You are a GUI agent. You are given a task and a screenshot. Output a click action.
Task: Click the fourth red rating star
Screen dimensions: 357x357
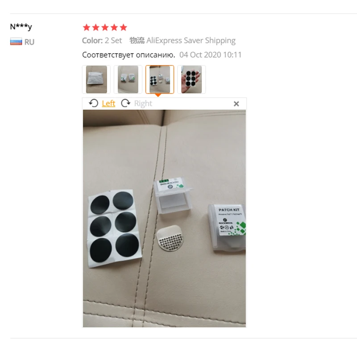(x=114, y=28)
